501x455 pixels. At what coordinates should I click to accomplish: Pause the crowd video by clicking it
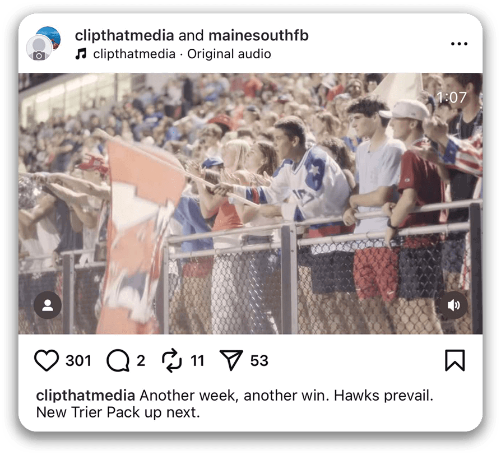tap(250, 203)
